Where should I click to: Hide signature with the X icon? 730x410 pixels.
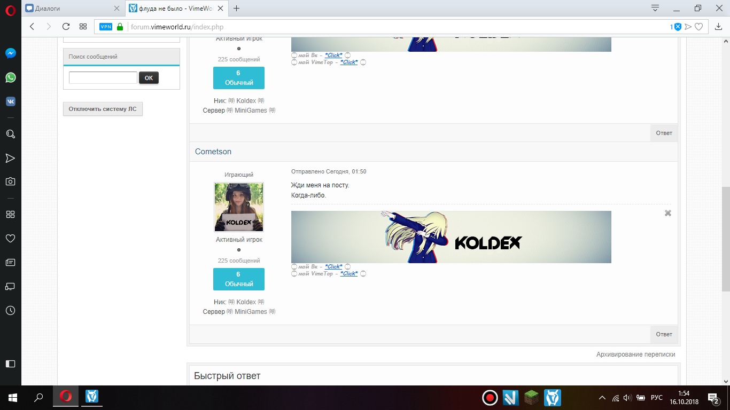[x=667, y=213]
